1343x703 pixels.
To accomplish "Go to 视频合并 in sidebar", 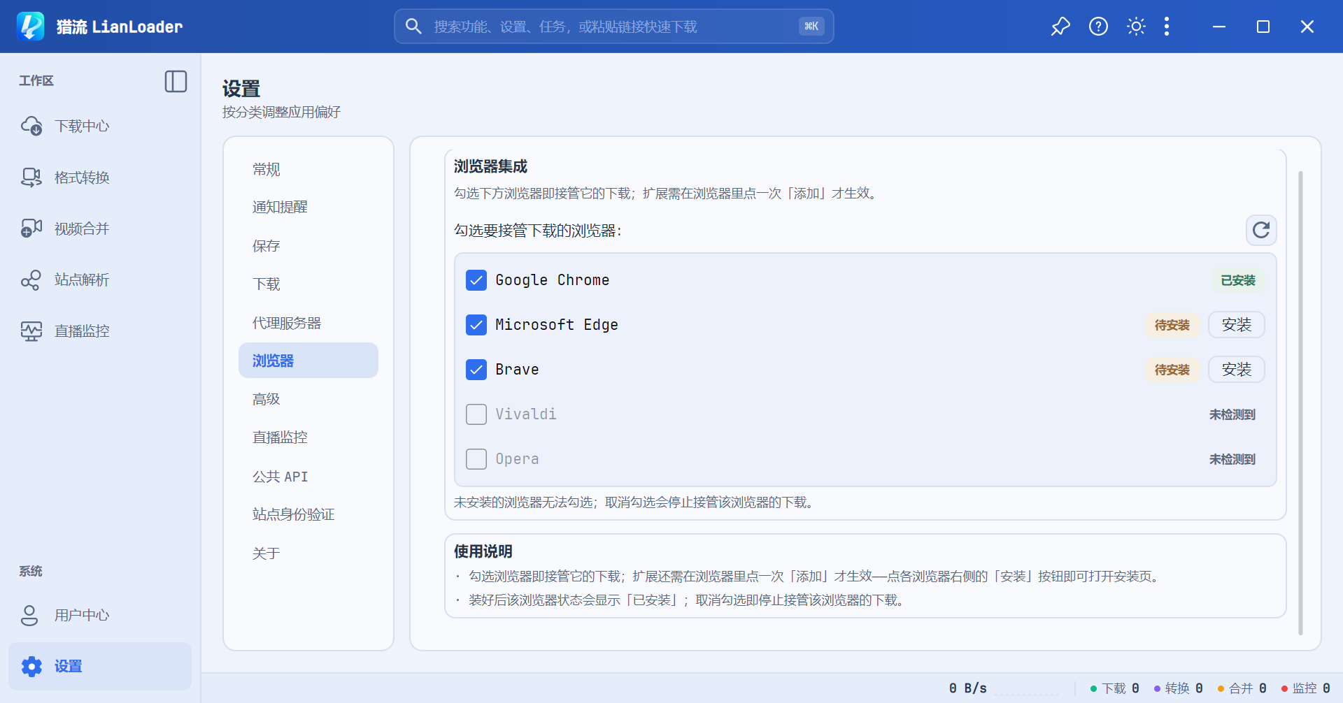I will click(x=100, y=229).
